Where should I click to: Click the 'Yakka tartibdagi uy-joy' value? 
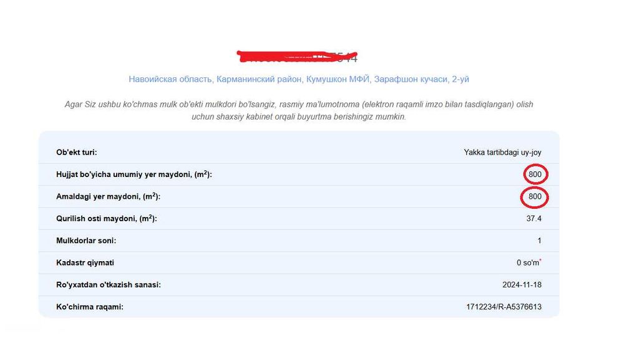pyautogui.click(x=502, y=152)
